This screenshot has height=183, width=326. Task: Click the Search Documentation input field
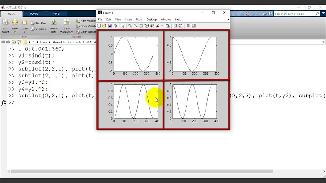tap(294, 14)
